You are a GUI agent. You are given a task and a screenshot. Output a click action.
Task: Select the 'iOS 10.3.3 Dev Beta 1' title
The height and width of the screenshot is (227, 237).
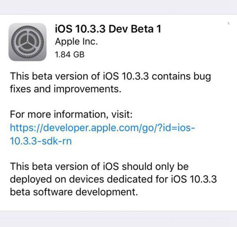pyautogui.click(x=108, y=29)
